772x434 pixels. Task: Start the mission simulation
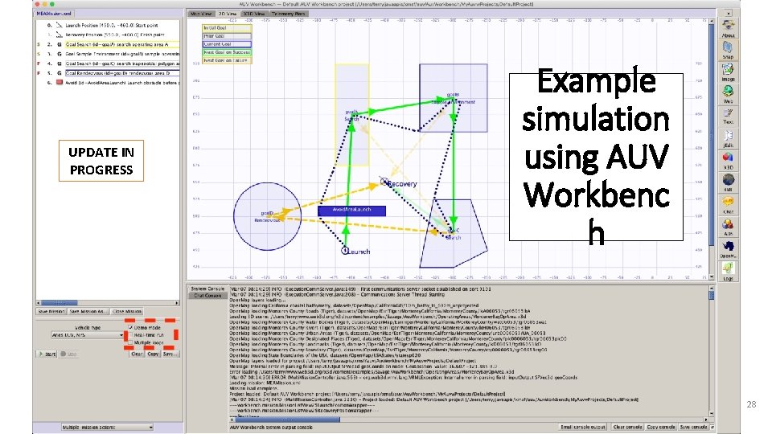[x=47, y=354]
